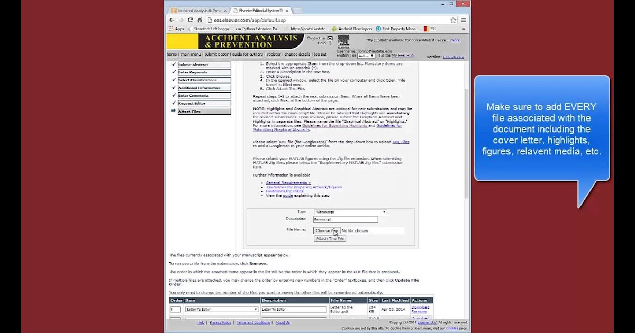Image resolution: width=635 pixels, height=333 pixels.
Task: Go to the Request Editor step
Action: point(204,103)
